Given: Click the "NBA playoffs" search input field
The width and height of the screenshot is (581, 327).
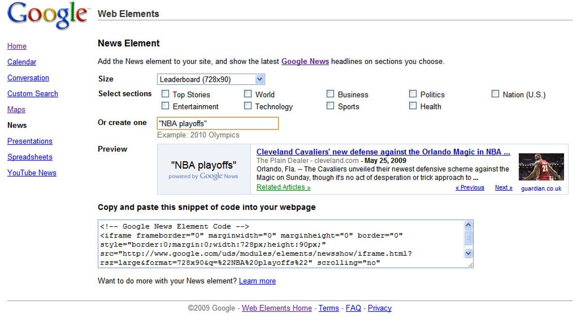Looking at the screenshot, I should click(218, 124).
